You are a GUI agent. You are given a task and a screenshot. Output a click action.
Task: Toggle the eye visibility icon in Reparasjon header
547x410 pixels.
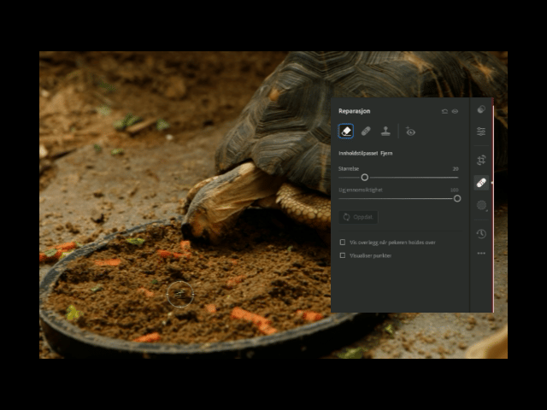(455, 111)
